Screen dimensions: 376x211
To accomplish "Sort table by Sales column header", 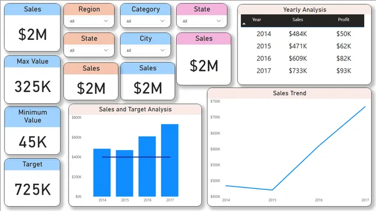I will [x=298, y=19].
